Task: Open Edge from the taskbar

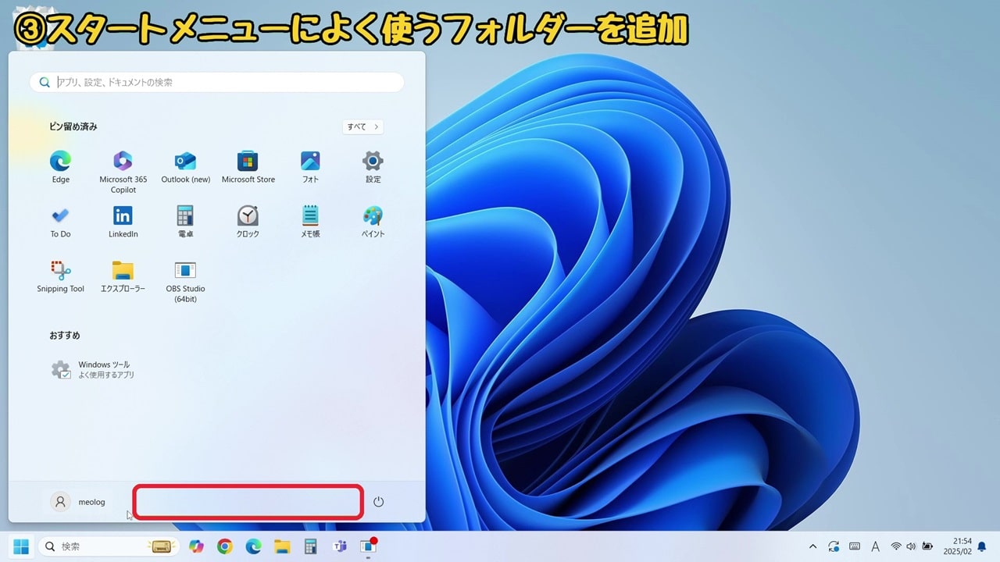Action: (x=253, y=546)
